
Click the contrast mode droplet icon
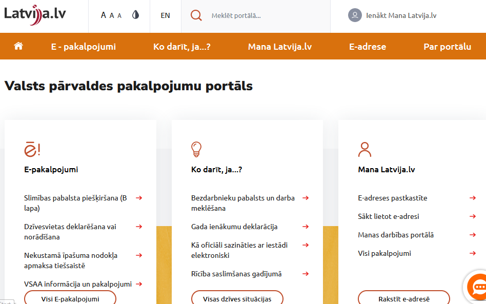click(x=135, y=15)
